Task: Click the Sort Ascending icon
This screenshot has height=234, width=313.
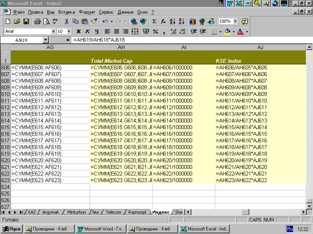Action: click(172, 22)
